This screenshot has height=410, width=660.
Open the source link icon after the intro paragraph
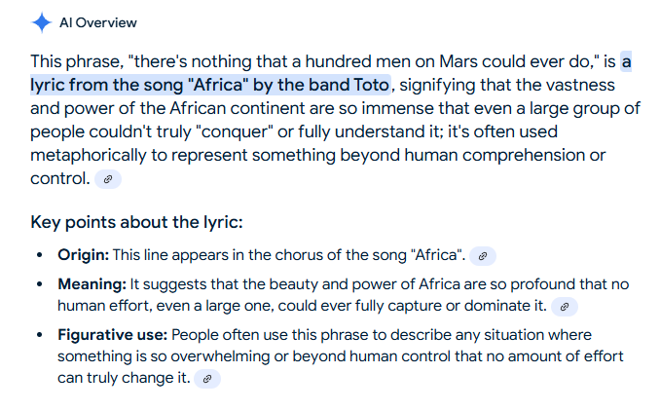pyautogui.click(x=109, y=179)
